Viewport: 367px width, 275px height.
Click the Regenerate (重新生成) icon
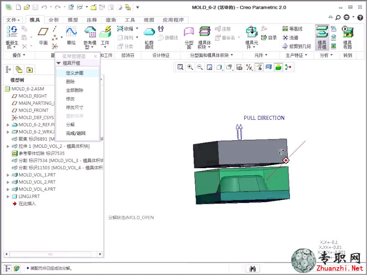(12, 31)
